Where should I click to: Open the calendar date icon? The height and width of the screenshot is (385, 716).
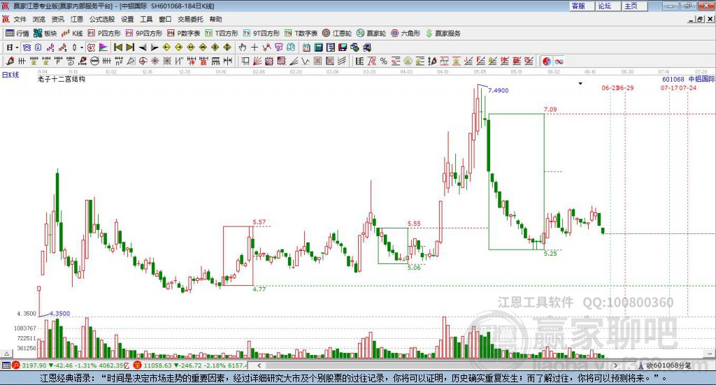[306, 48]
